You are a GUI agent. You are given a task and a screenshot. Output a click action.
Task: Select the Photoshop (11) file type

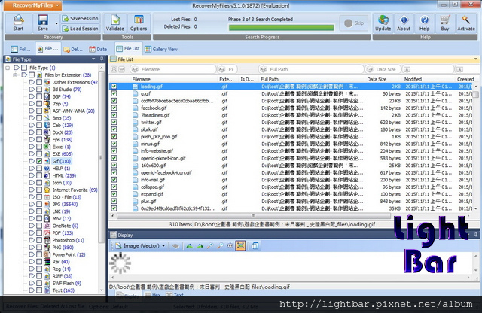coord(68,240)
